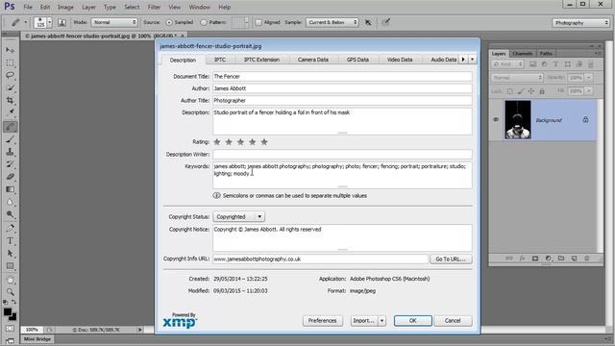Open the Copyright Status dropdown
Viewport: 615px width, 346px height.
tap(239, 216)
